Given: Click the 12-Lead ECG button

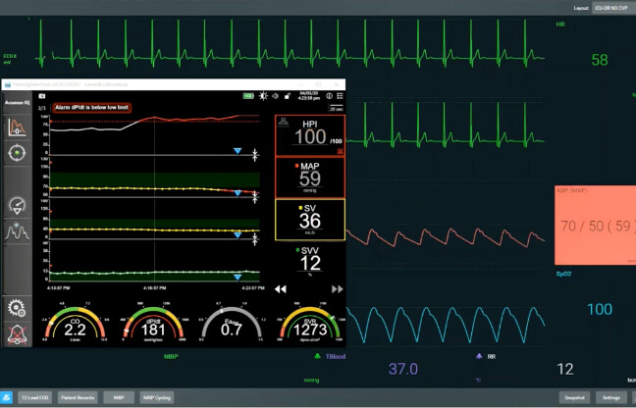Looking at the screenshot, I should [33, 397].
